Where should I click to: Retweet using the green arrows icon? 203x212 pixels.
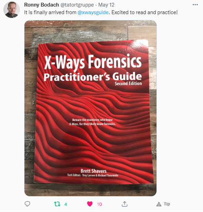coord(57,204)
